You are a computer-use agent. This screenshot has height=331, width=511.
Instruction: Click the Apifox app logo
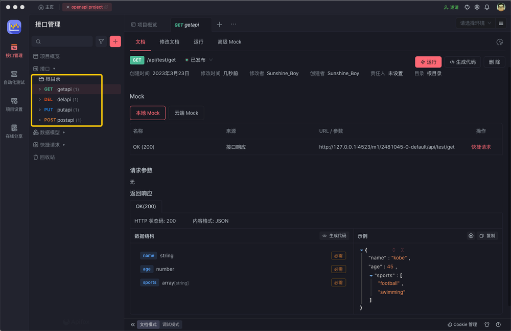pyautogui.click(x=14, y=27)
